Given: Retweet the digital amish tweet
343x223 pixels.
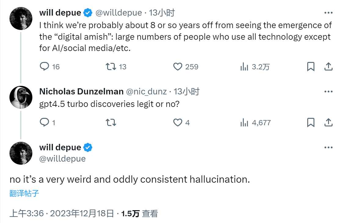Looking at the screenshot, I should 111,67.
